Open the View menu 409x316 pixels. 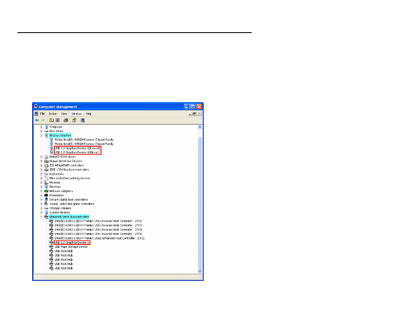[64, 114]
